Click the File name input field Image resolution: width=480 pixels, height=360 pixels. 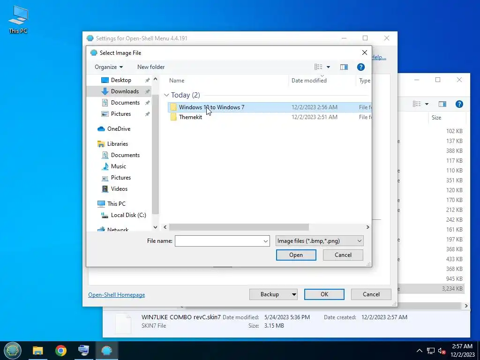218,241
